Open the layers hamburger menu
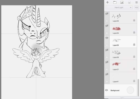 pos(136,2)
